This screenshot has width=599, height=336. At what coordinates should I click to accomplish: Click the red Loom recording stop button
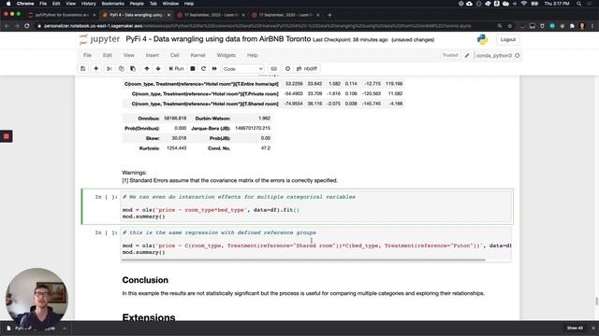click(7, 136)
